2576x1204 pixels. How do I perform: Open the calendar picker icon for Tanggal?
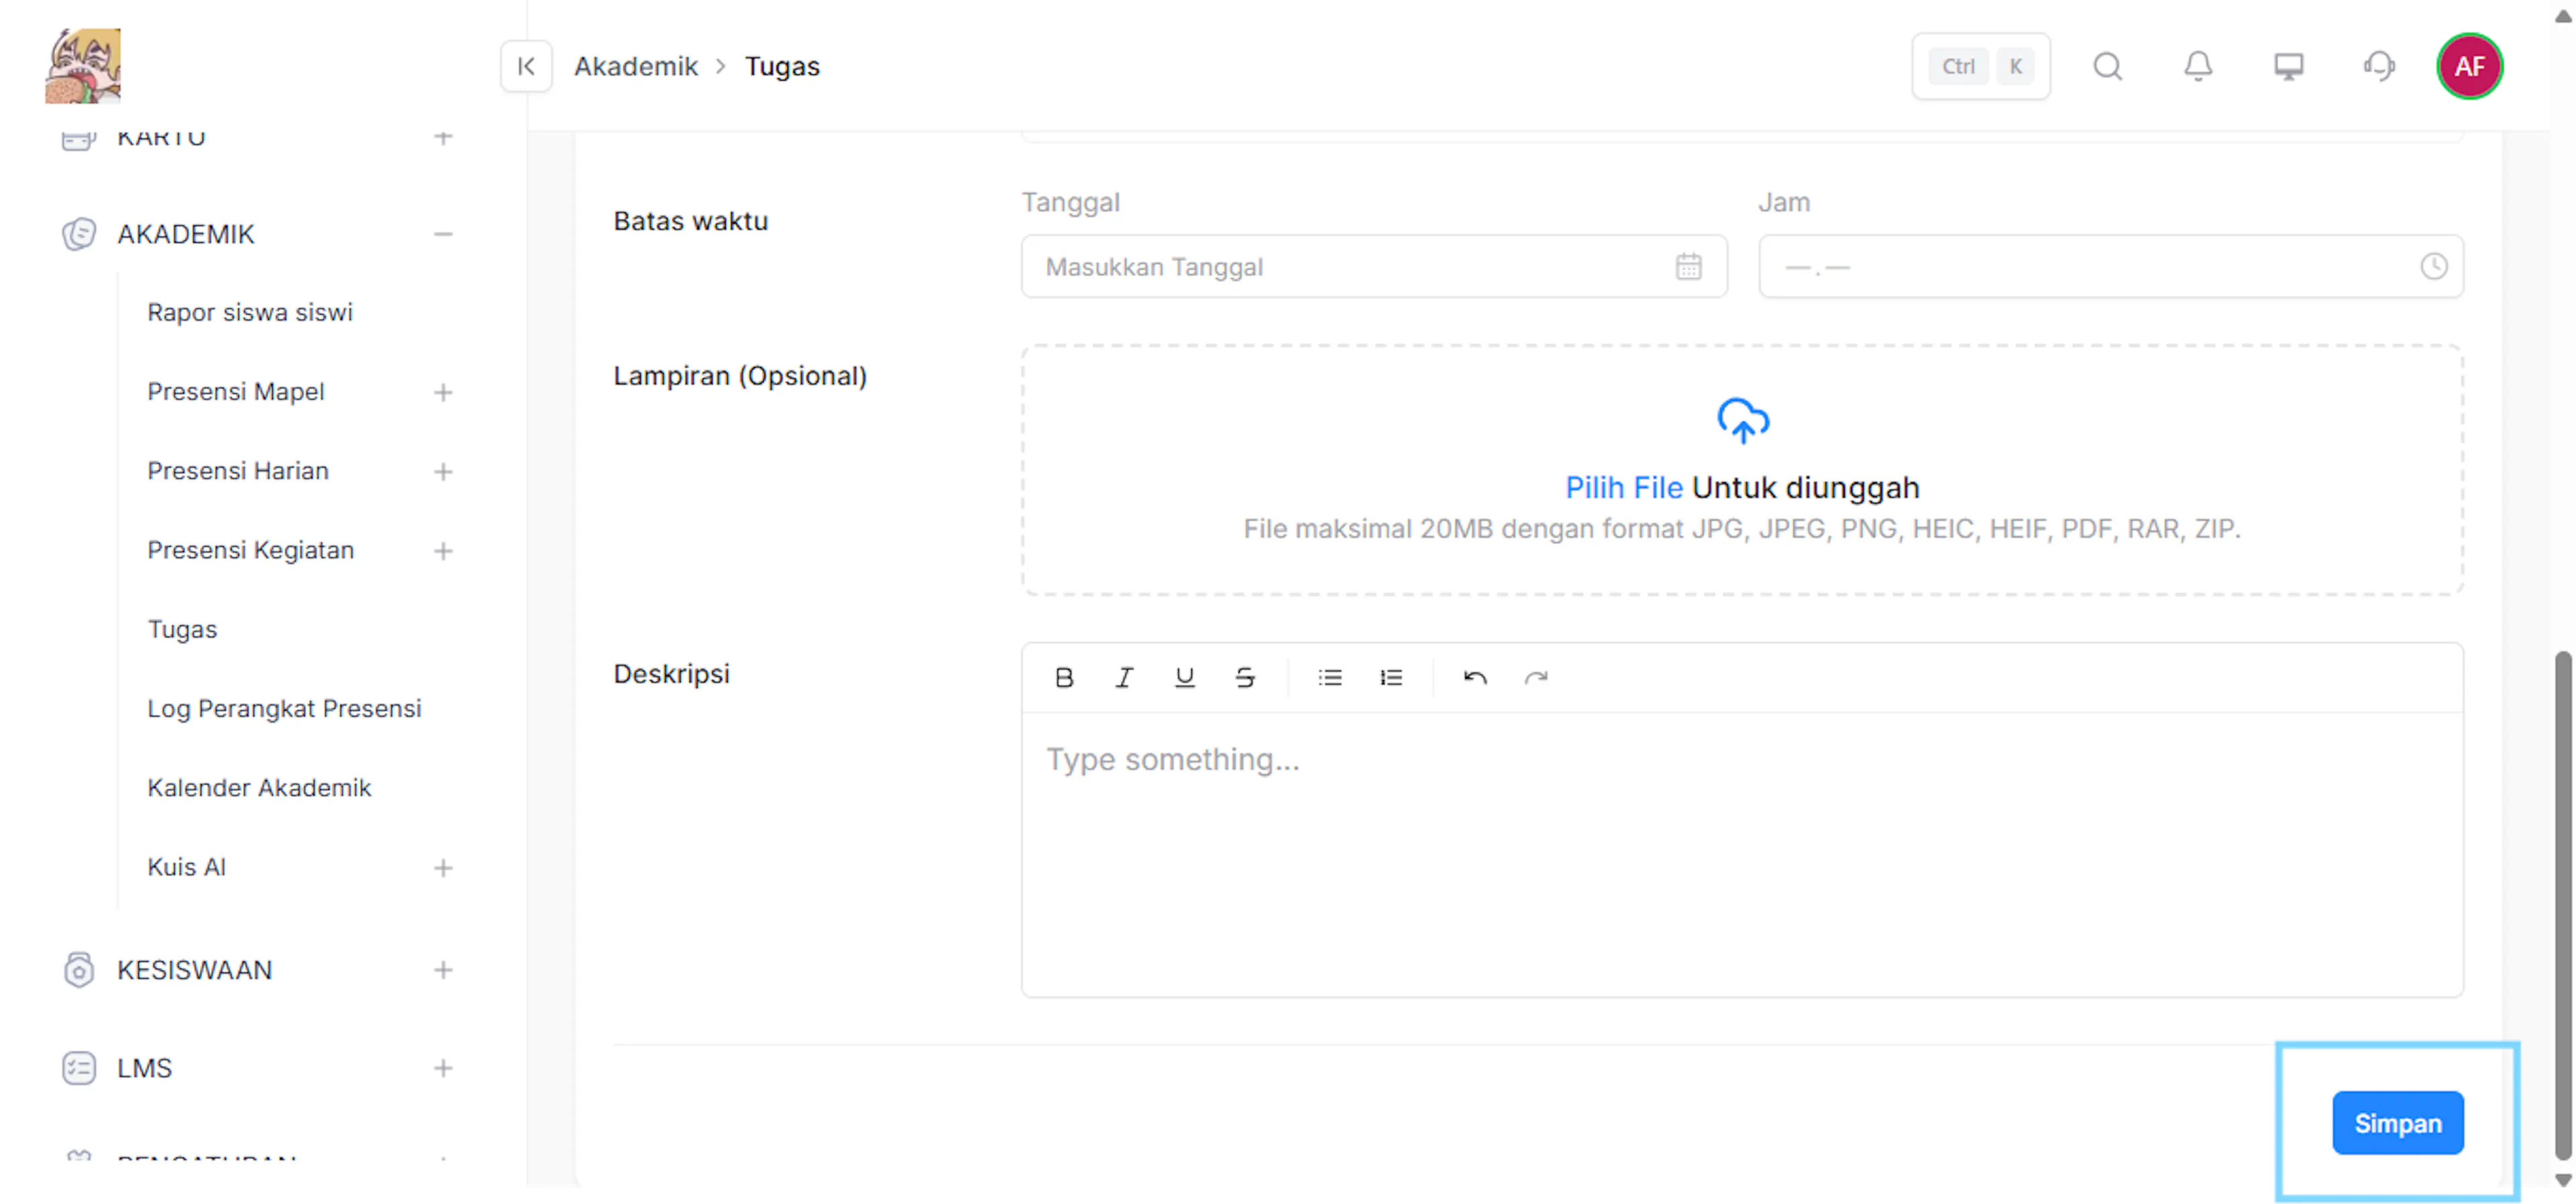(x=1688, y=267)
